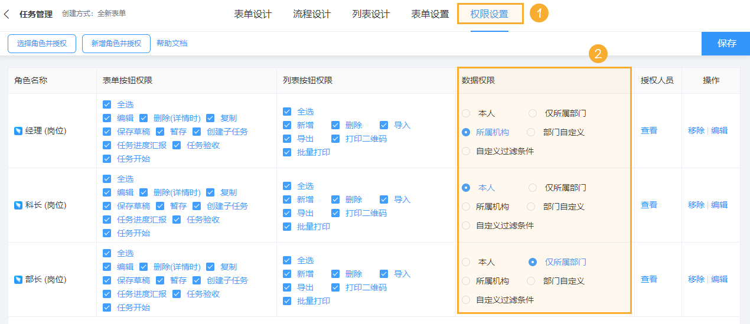The height and width of the screenshot is (324, 750).
Task: Open the 权限设置 tab
Action: tap(490, 14)
